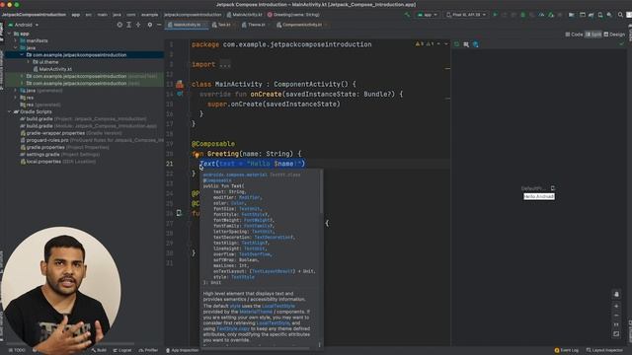Open documentation popup more options dots

[320, 344]
